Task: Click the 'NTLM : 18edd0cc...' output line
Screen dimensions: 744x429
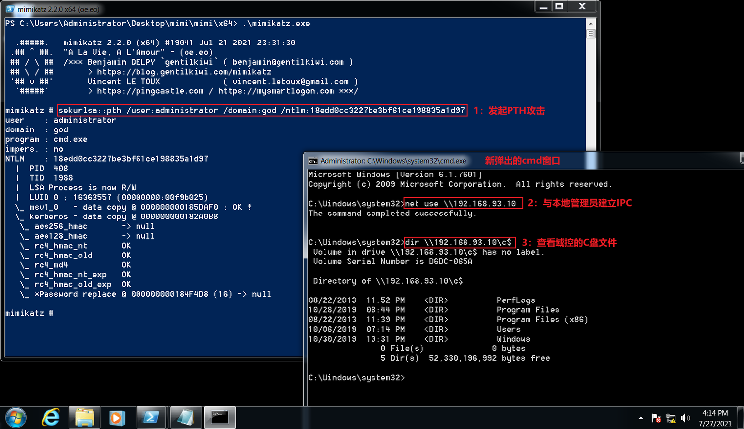Action: pyautogui.click(x=107, y=159)
